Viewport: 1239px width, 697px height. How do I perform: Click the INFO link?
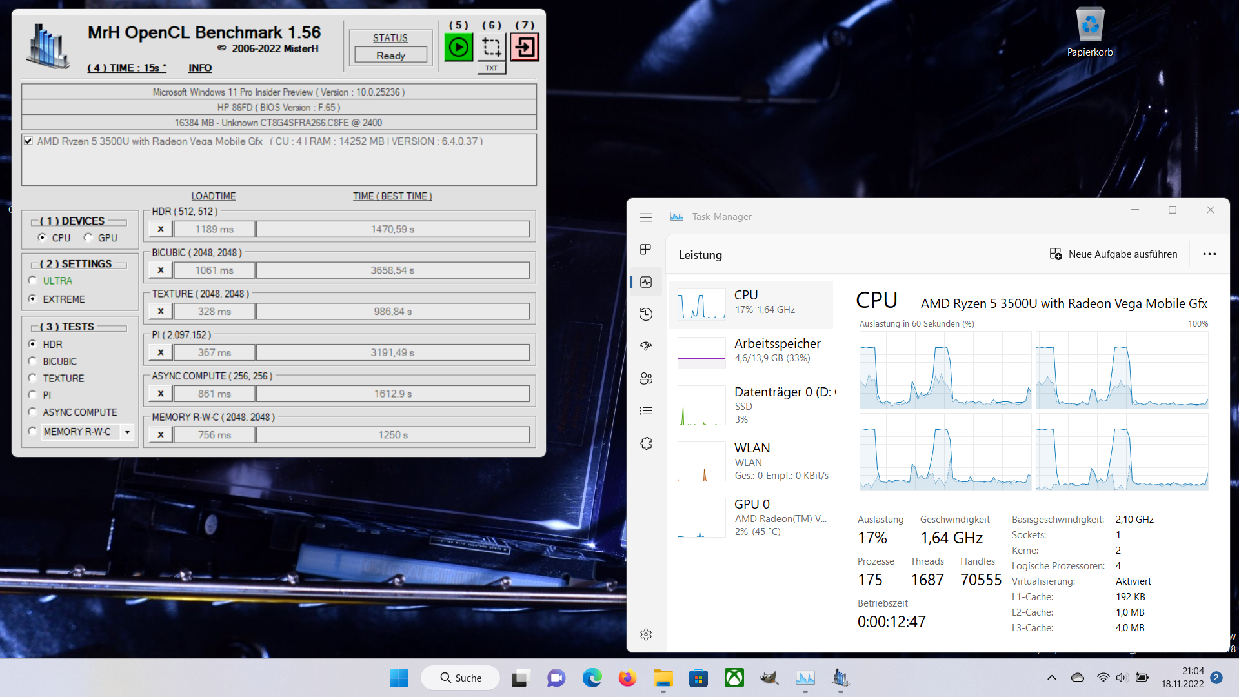[x=200, y=68]
